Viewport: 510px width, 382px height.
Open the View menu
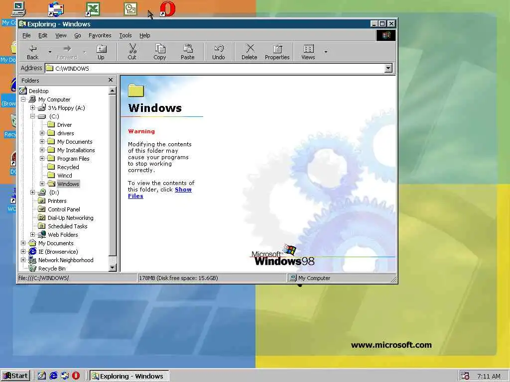click(61, 35)
